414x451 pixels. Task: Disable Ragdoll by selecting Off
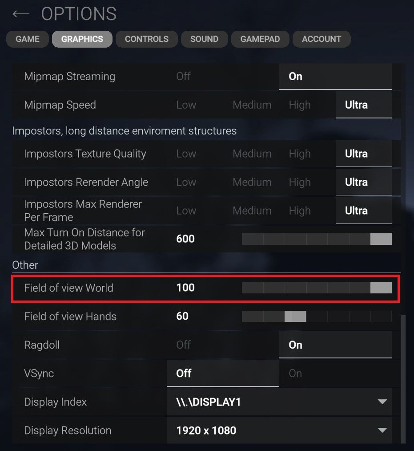coord(183,345)
